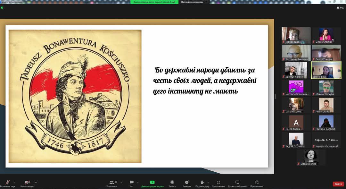Image resolution: width=346 pixels, height=189 pixels.
Task: Click the Zoom Конференция window title
Action: click(x=12, y=2)
